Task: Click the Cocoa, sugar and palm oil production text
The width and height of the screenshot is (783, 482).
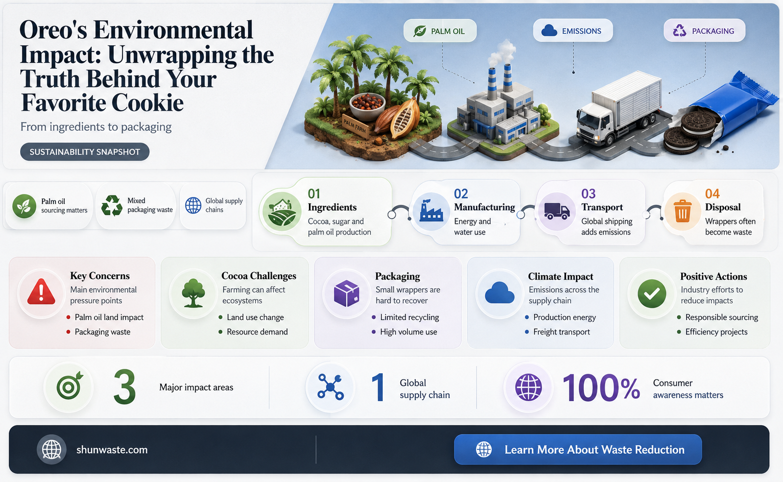Action: click(339, 226)
